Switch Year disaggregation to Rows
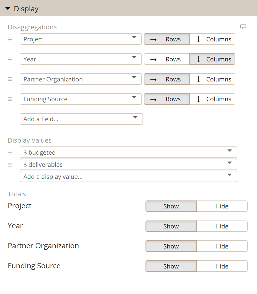The width and height of the screenshot is (257, 294). (167, 59)
